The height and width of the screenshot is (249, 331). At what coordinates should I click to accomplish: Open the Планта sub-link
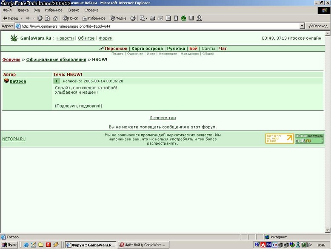tap(117, 54)
